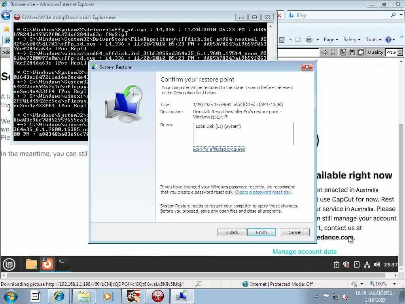Expand the status bar security dropdown arrow
Image resolution: width=405 pixels, height=304 pixels.
click(361, 284)
